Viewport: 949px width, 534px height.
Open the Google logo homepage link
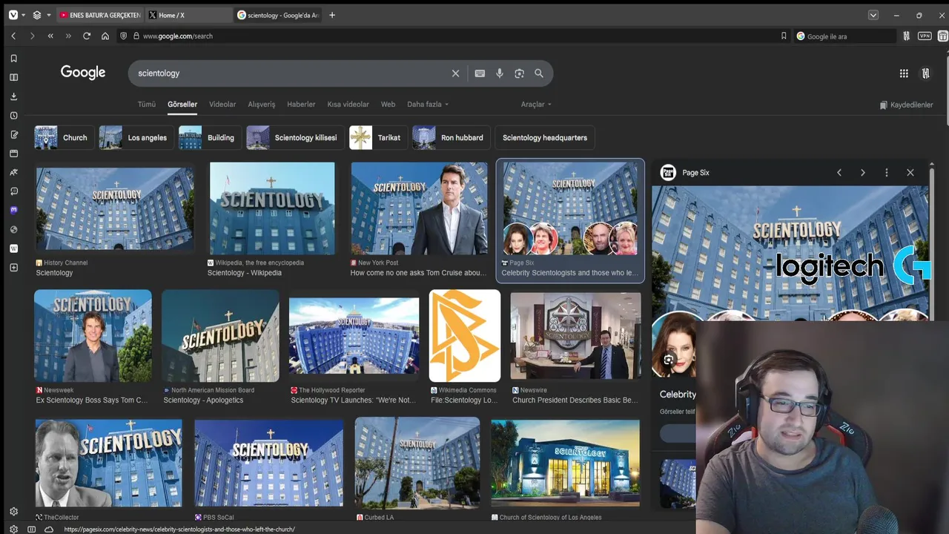pyautogui.click(x=83, y=73)
